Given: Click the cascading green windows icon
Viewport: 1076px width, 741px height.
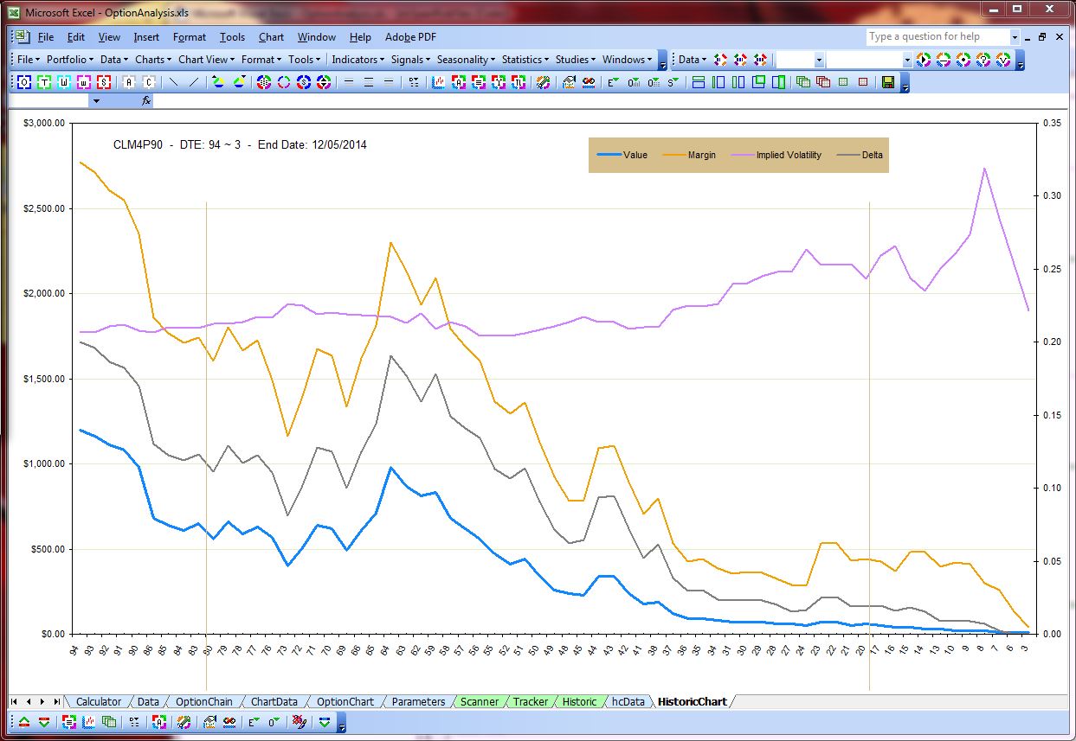Looking at the screenshot, I should coord(802,82).
